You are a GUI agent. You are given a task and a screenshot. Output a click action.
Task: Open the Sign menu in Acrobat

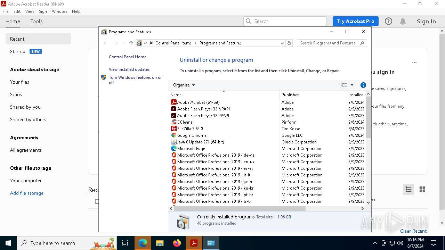point(43,11)
